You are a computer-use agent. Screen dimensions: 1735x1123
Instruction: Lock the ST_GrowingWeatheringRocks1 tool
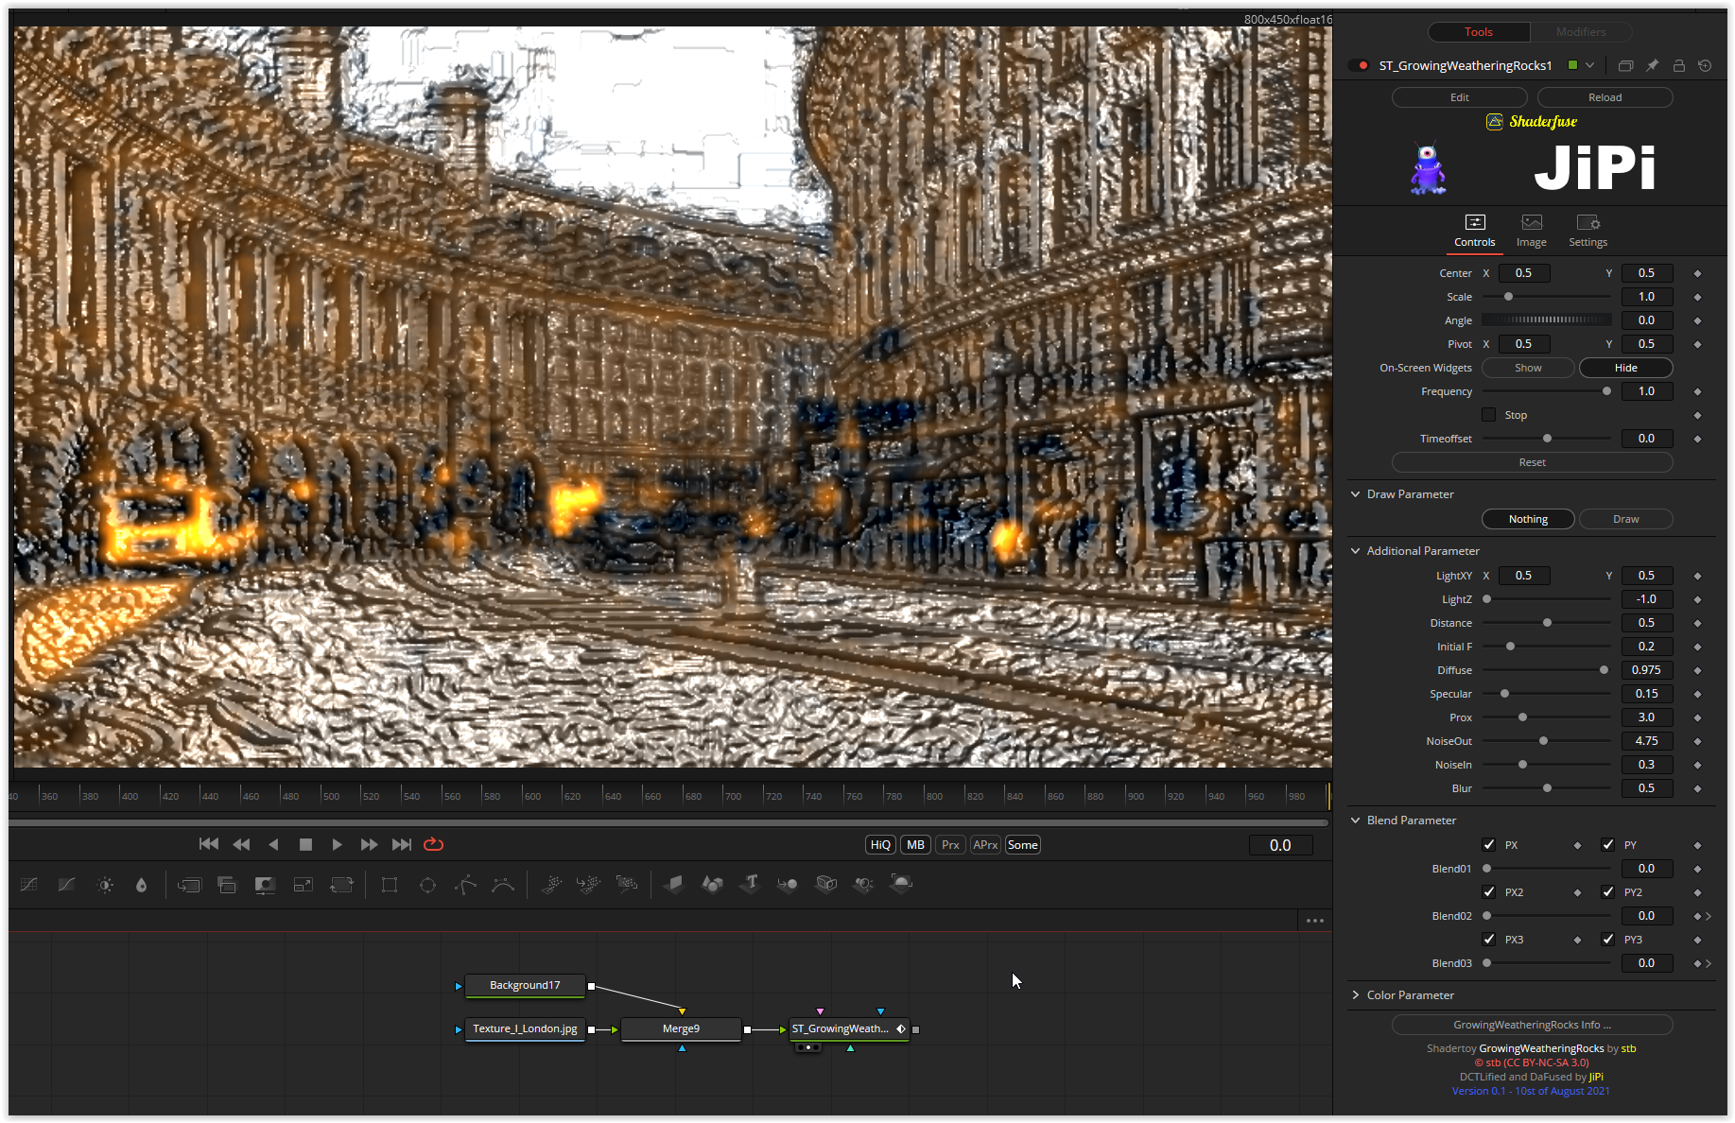click(1678, 65)
